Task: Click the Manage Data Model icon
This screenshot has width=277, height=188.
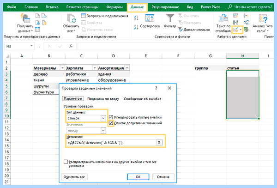Action: (246, 30)
